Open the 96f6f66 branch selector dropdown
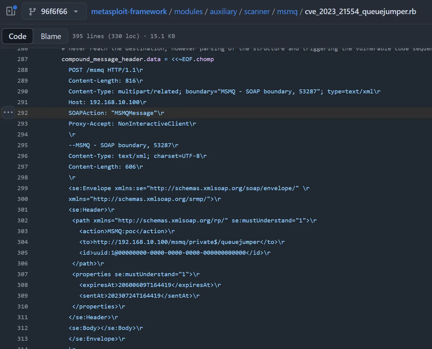Viewport: 432px width, 349px height. (54, 11)
